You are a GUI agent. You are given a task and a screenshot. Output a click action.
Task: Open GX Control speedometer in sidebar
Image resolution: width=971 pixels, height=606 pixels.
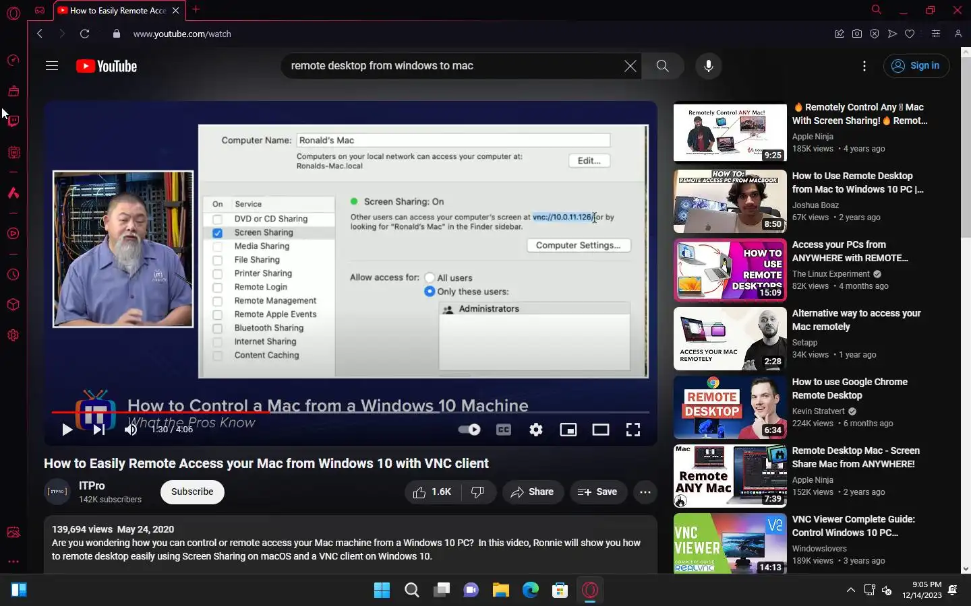point(13,61)
